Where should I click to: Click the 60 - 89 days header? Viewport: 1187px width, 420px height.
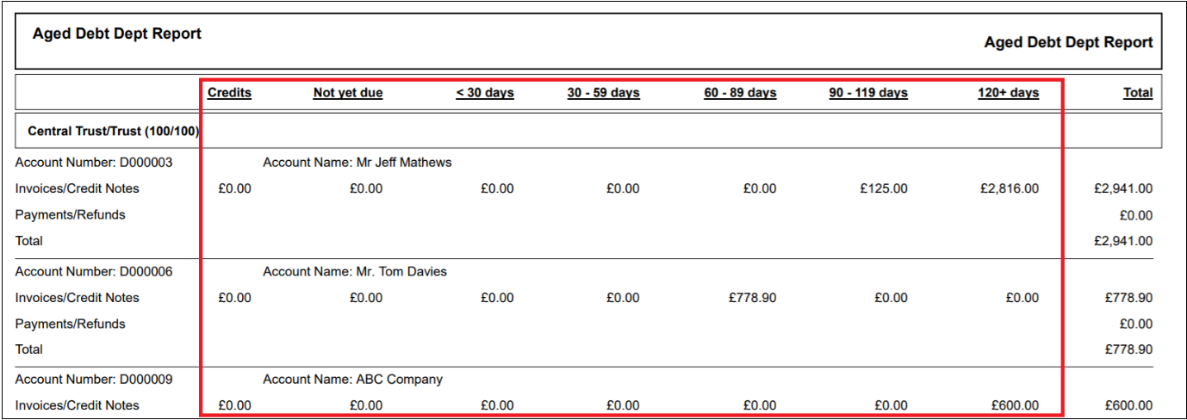pyautogui.click(x=740, y=93)
